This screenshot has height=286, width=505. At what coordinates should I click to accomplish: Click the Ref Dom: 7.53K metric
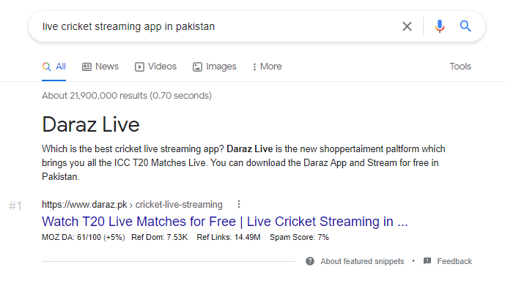160,238
